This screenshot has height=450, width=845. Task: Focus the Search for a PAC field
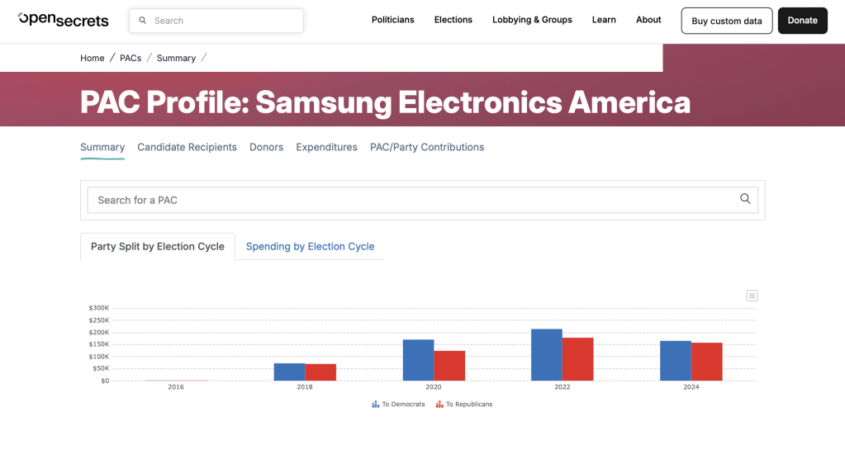[x=413, y=200]
